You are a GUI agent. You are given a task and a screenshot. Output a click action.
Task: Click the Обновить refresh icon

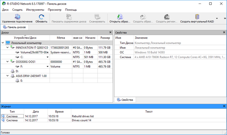pos(41,17)
